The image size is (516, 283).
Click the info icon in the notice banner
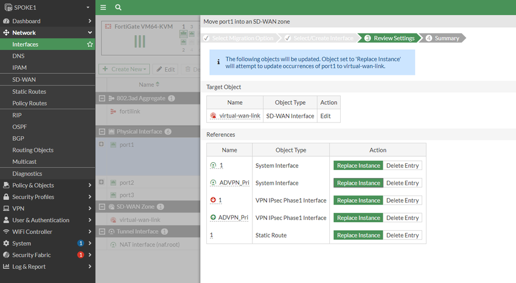(218, 62)
